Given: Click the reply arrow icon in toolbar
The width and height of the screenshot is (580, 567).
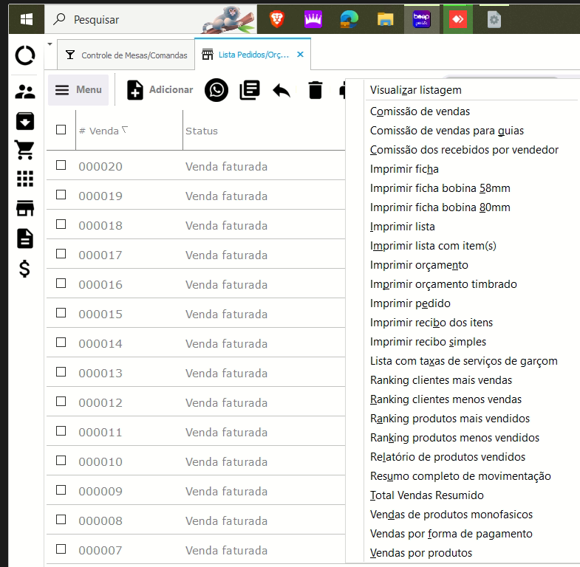Looking at the screenshot, I should coord(282,90).
